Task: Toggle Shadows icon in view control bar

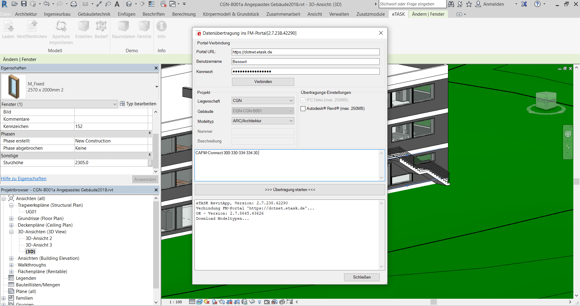Action: tap(214, 302)
